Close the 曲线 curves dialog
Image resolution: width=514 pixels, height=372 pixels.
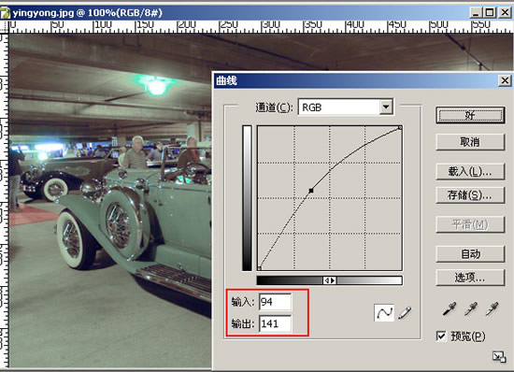coord(505,80)
